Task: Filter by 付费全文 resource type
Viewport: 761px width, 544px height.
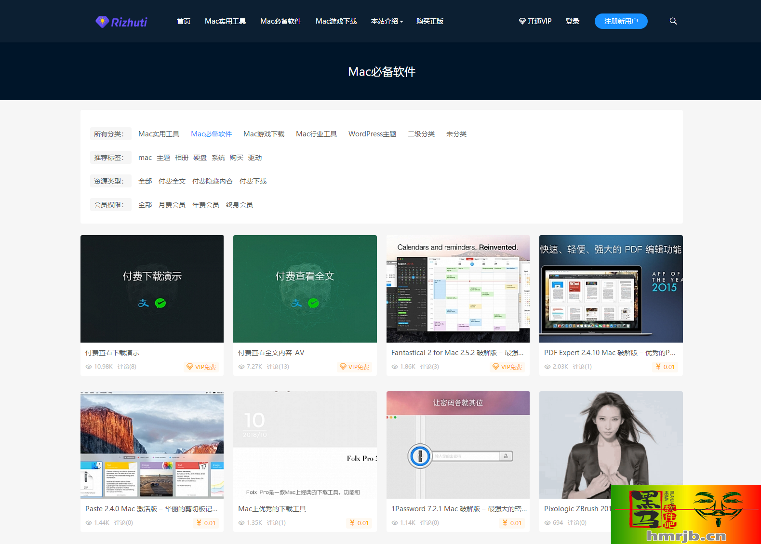Action: pos(172,181)
